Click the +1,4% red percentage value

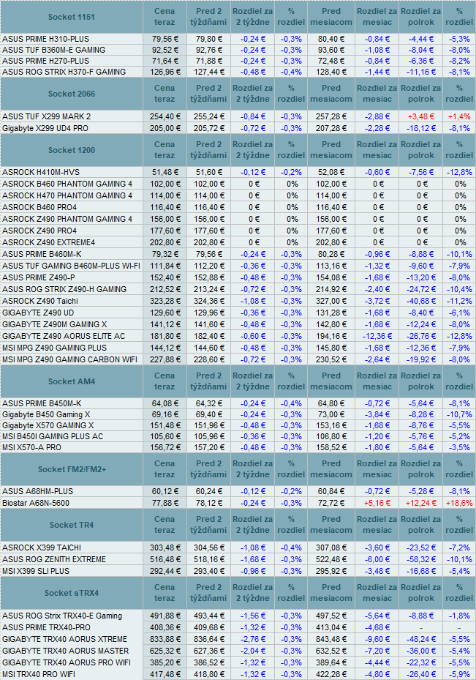459,116
